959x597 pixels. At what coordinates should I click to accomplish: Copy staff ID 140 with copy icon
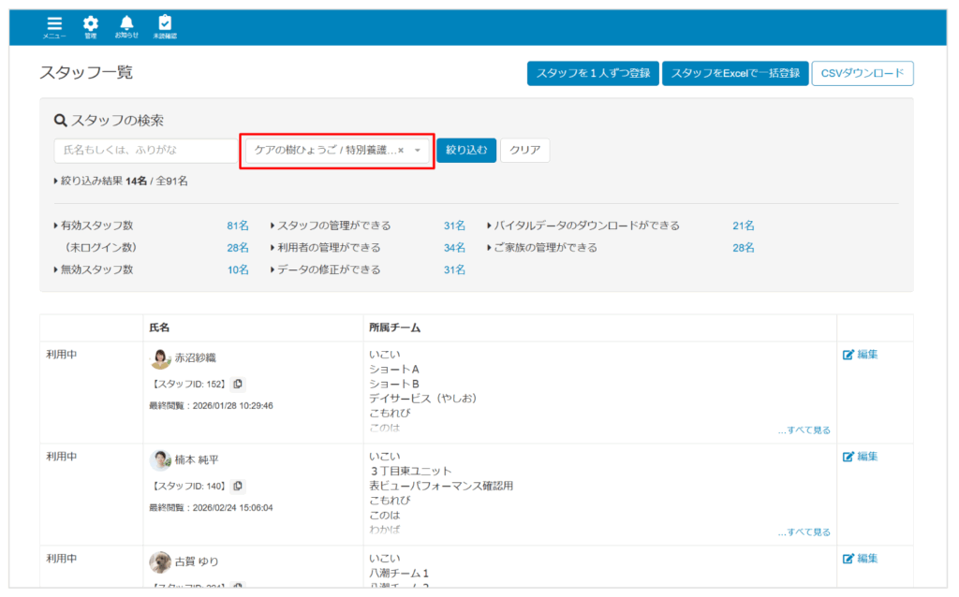(238, 486)
